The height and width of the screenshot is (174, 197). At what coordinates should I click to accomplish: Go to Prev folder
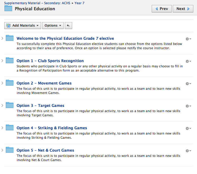[161, 9]
